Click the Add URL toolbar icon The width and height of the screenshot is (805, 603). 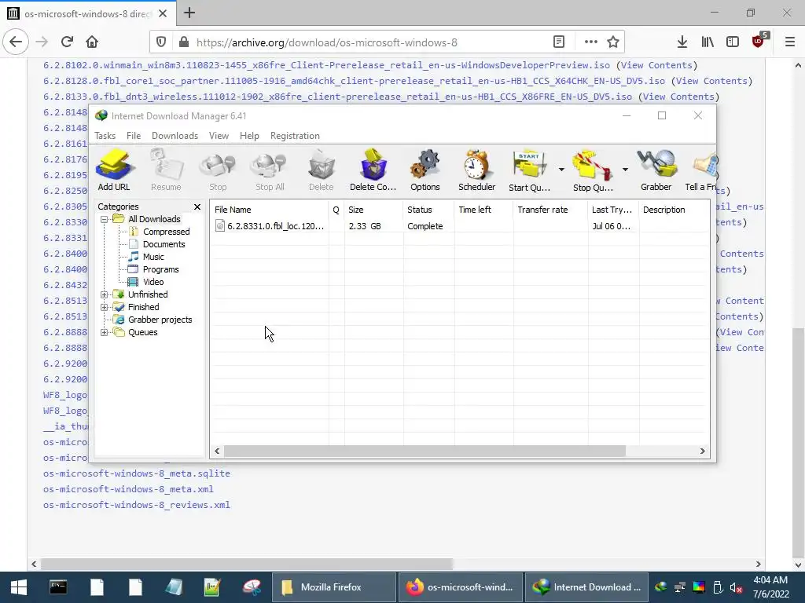click(114, 170)
